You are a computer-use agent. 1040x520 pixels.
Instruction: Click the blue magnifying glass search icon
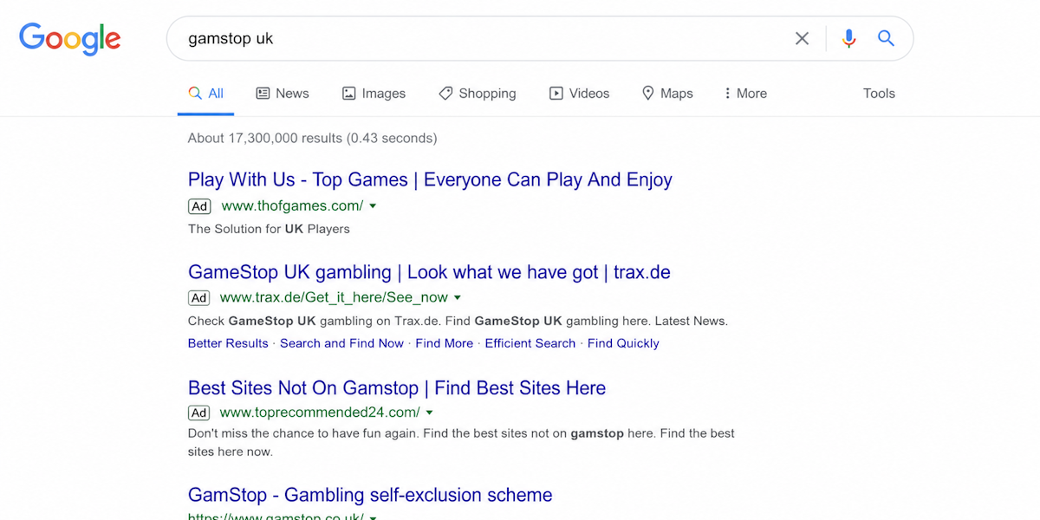click(886, 38)
